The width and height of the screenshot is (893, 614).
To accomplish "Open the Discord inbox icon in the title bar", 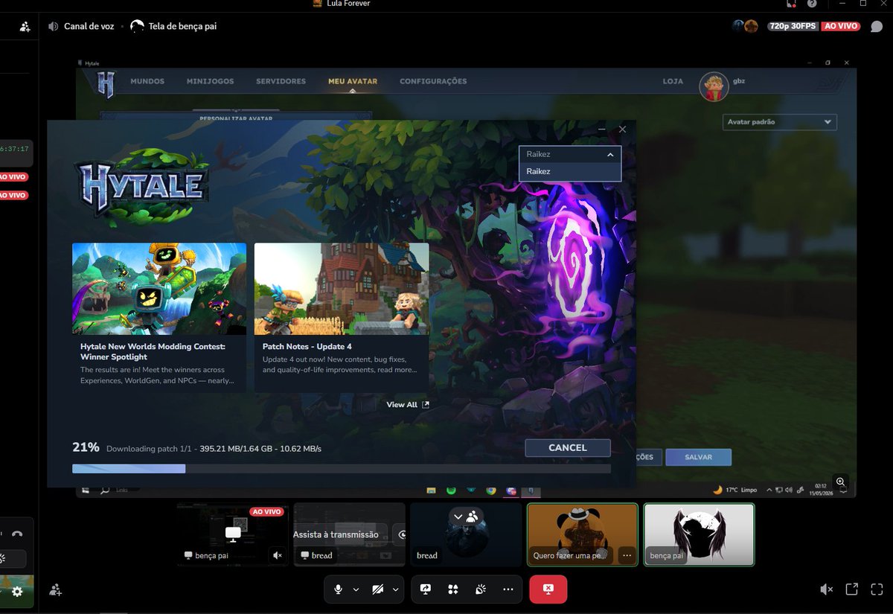I will pyautogui.click(x=792, y=4).
